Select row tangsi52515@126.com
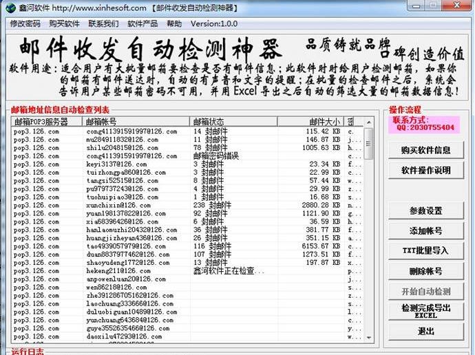 coord(187,180)
